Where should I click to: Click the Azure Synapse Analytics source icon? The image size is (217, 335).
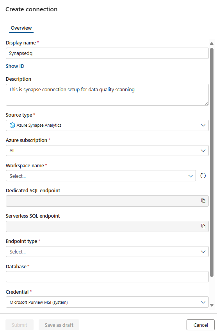click(12, 125)
